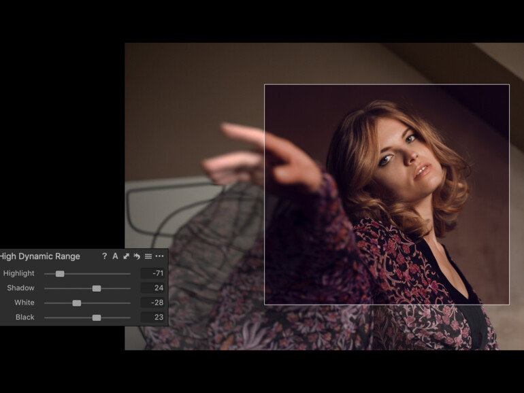Viewport: 524px width, 393px height.
Task: Select the Highlight value field showing -71
Action: pyautogui.click(x=152, y=273)
